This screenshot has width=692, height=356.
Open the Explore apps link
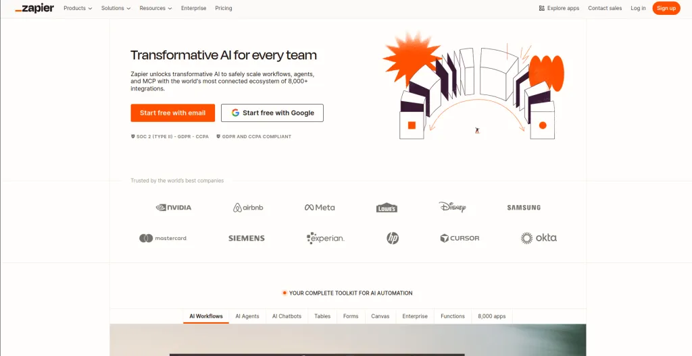point(559,8)
